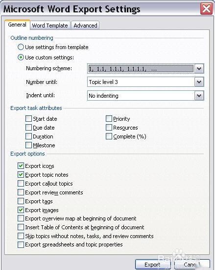Close the Export Settings dialog

pyautogui.click(x=206, y=9)
